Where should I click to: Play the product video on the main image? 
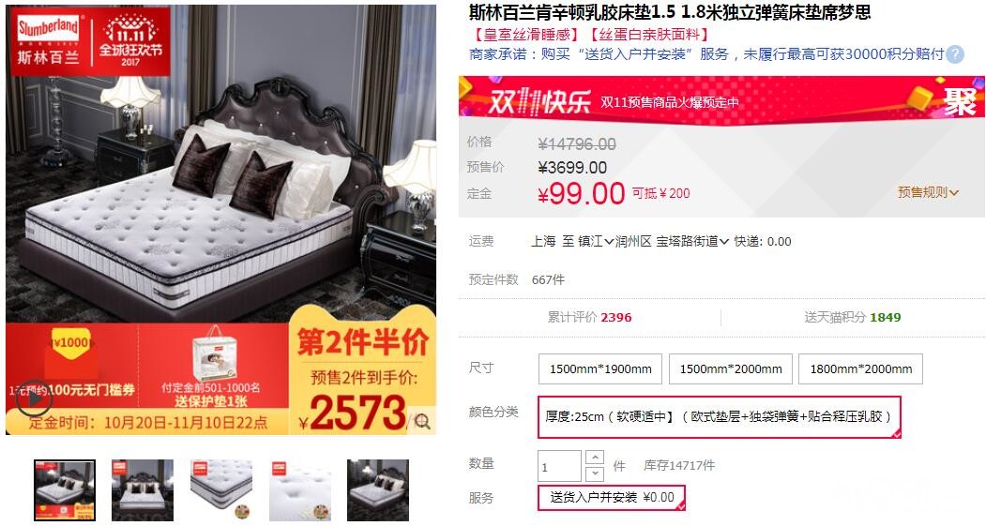(33, 398)
